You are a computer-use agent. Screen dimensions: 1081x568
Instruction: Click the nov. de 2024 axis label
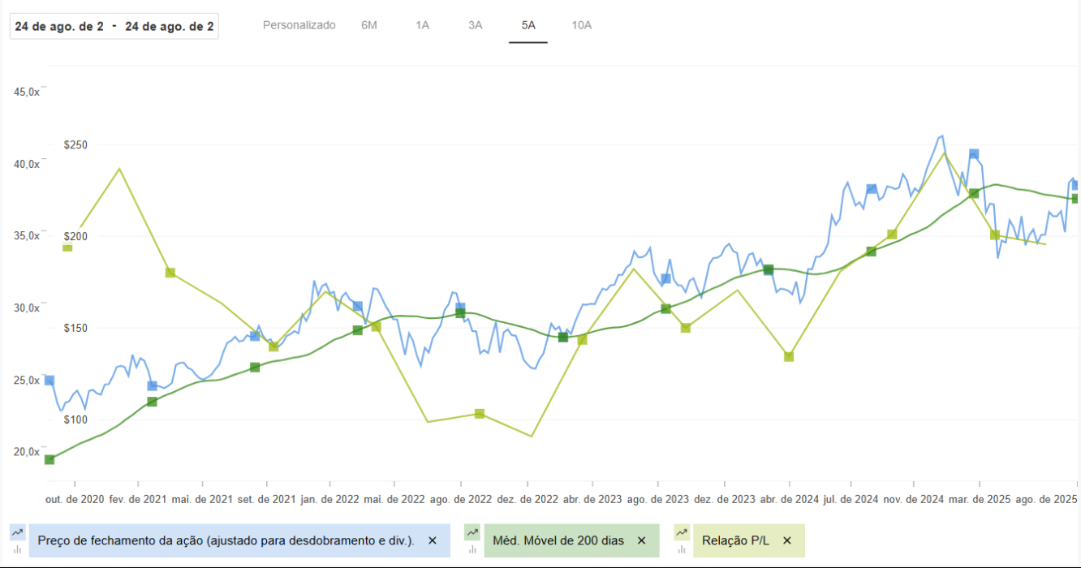pos(915,499)
